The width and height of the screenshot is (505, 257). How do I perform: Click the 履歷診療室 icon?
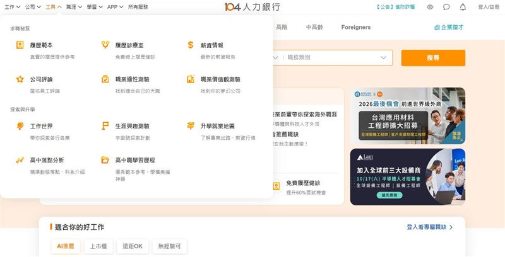pos(105,45)
